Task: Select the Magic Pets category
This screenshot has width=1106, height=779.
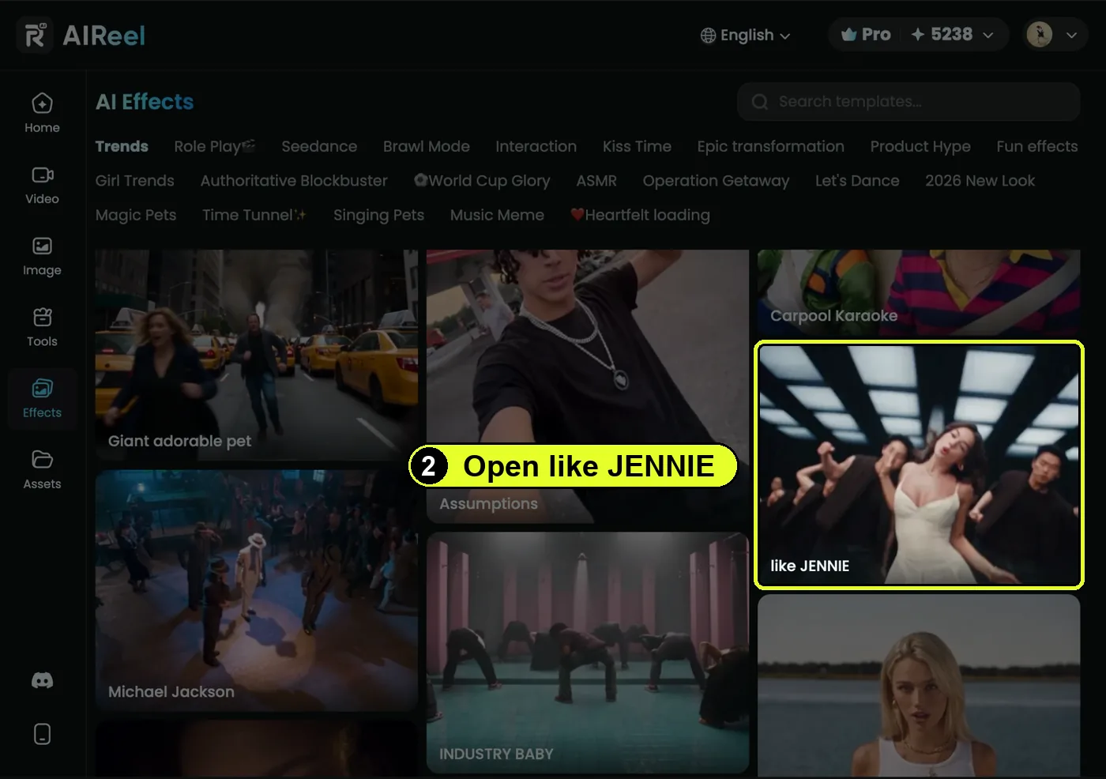Action: click(136, 215)
